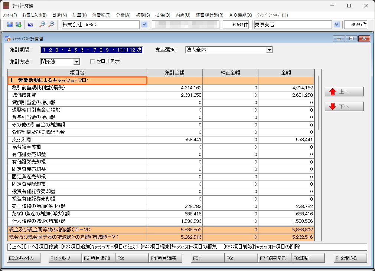The image size is (375, 271).
Task: Open the dropdown next to 東京支店
Action: [337, 24]
